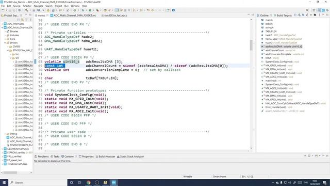Switch to ADC_Multi_Channel_DMA_F303K8.ioc tab

[x=75, y=16]
